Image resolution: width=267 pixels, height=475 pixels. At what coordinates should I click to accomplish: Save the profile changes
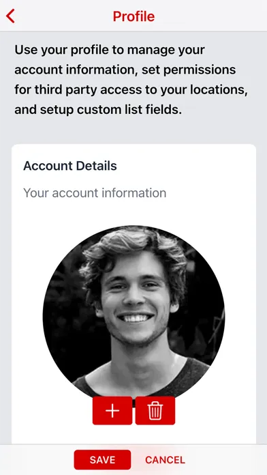pyautogui.click(x=102, y=460)
